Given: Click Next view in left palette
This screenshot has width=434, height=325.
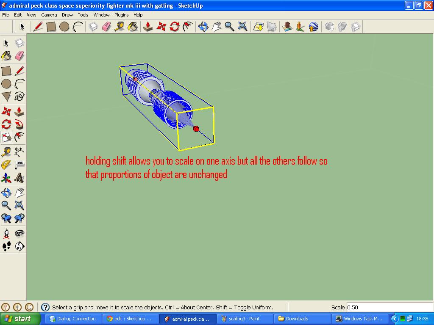Looking at the screenshot, I should click(x=19, y=218).
